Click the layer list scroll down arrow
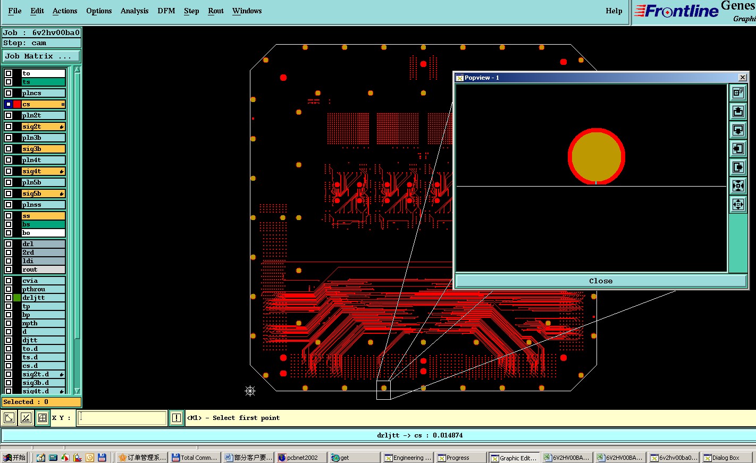Viewport: 756px width, 463px height. tap(77, 391)
